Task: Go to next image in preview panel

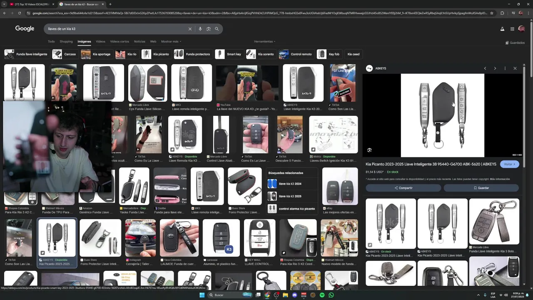Action: [x=495, y=68]
